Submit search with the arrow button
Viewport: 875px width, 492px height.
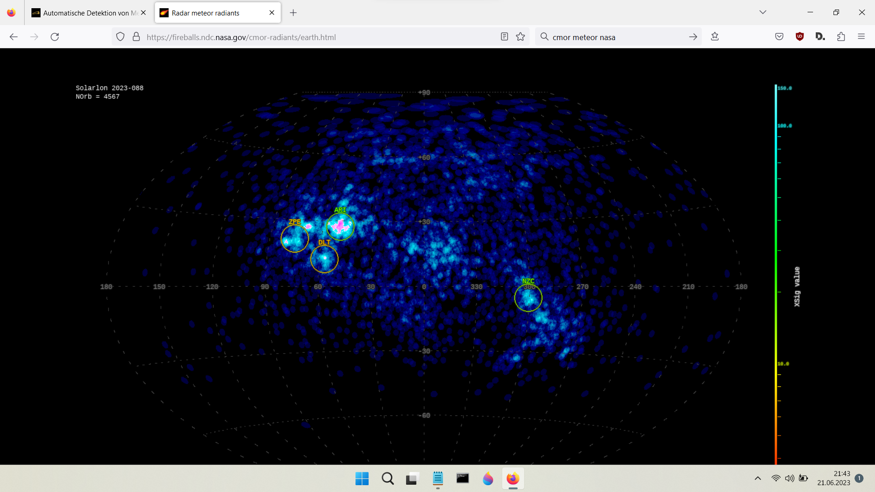pyautogui.click(x=693, y=37)
